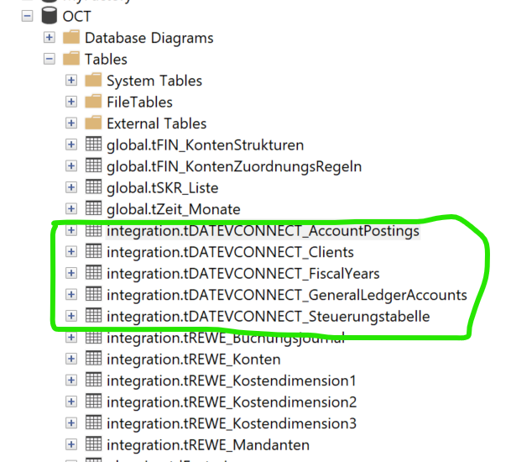Click the FileTables folder icon

[93, 102]
